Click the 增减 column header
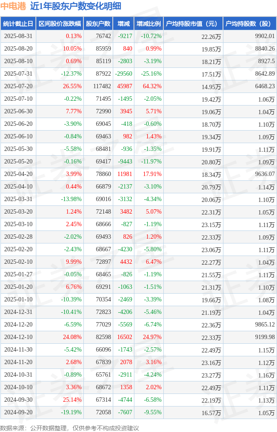277x432 pixels. [x=123, y=24]
